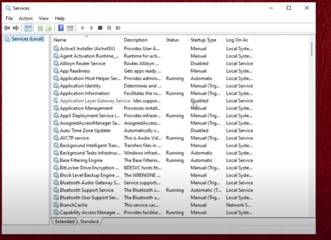Screen dimensions: 331x240
Task: Maximize the Services window
Action: click(289, 8)
